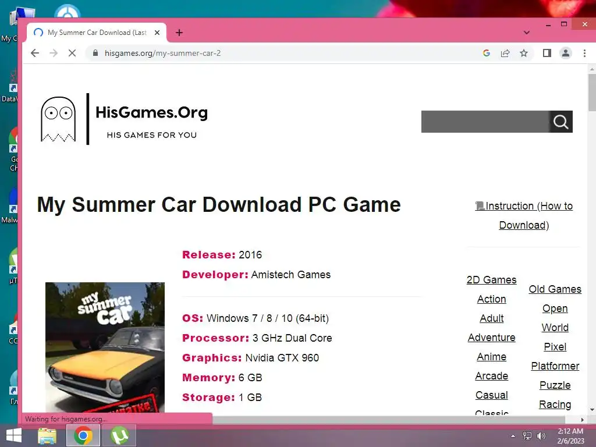Image resolution: width=596 pixels, height=447 pixels.
Task: Select the My Summer Car Download tab
Action: pyautogui.click(x=97, y=33)
